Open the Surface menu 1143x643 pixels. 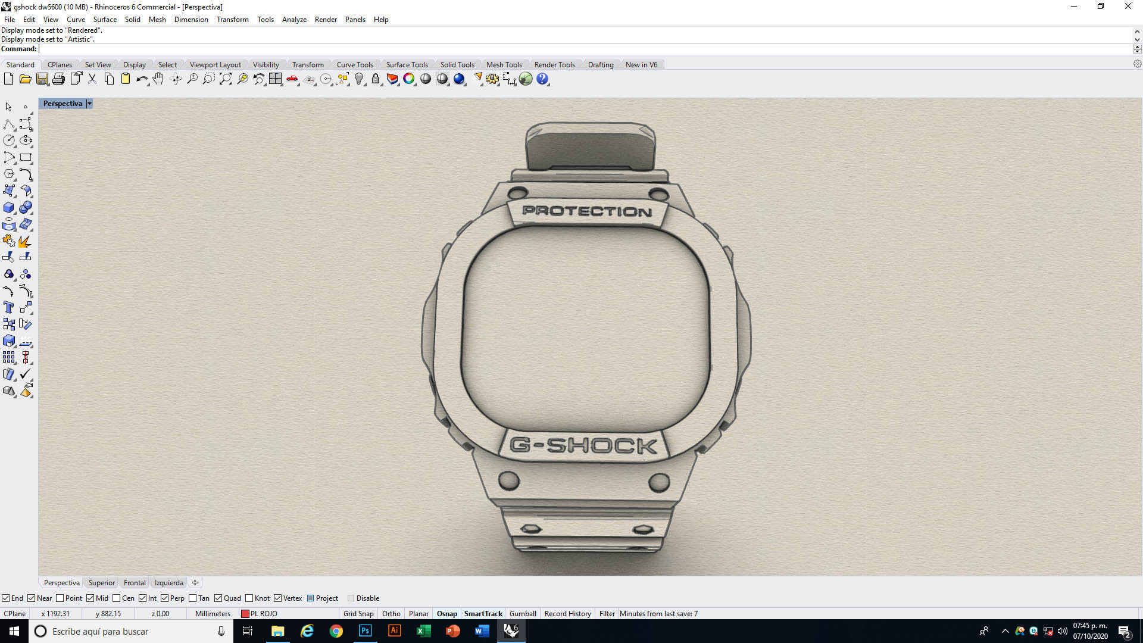pos(105,19)
